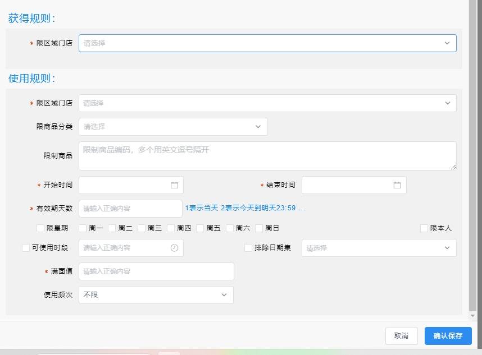Click the 取消 button
Viewport: 482px width, 355px height.
click(x=402, y=336)
